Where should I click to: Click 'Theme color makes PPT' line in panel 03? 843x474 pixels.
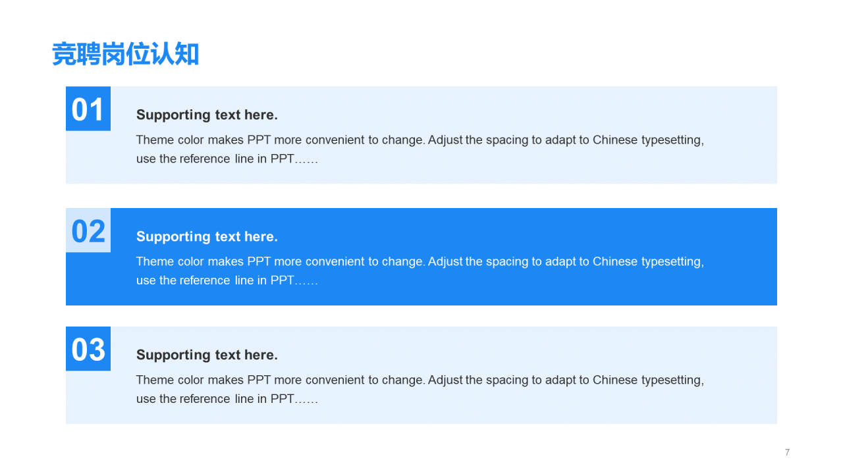pos(420,380)
